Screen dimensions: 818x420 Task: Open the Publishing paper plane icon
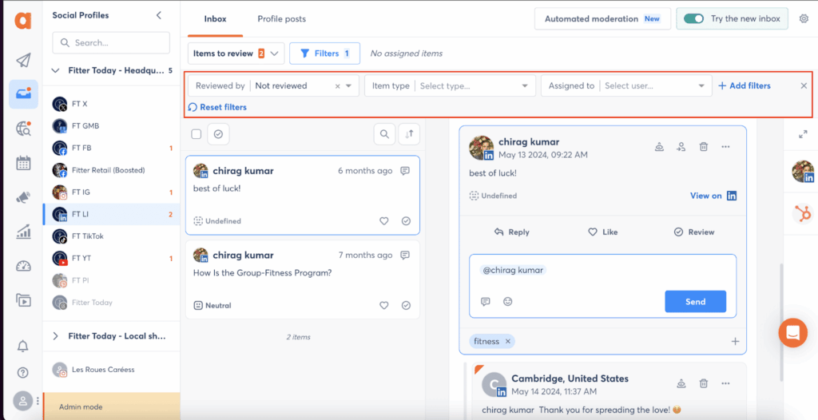pos(23,61)
